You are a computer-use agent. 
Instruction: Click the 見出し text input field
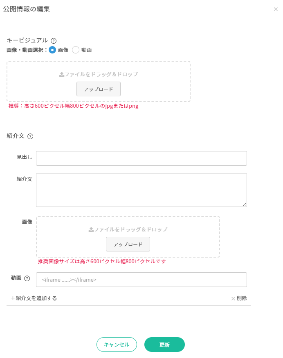click(141, 158)
